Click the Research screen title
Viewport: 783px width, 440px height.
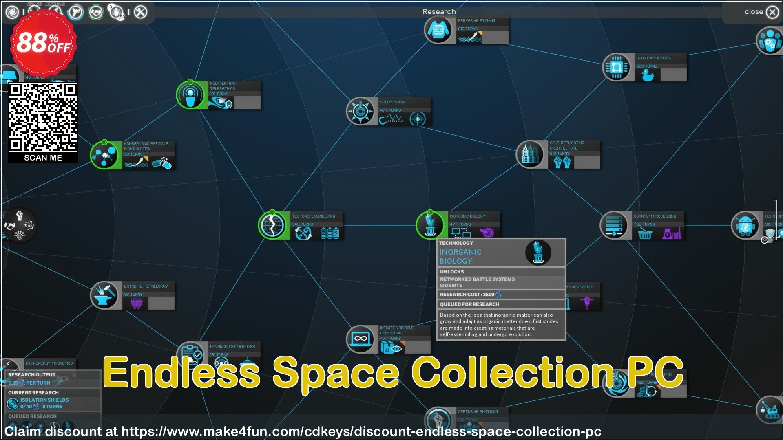tap(439, 12)
